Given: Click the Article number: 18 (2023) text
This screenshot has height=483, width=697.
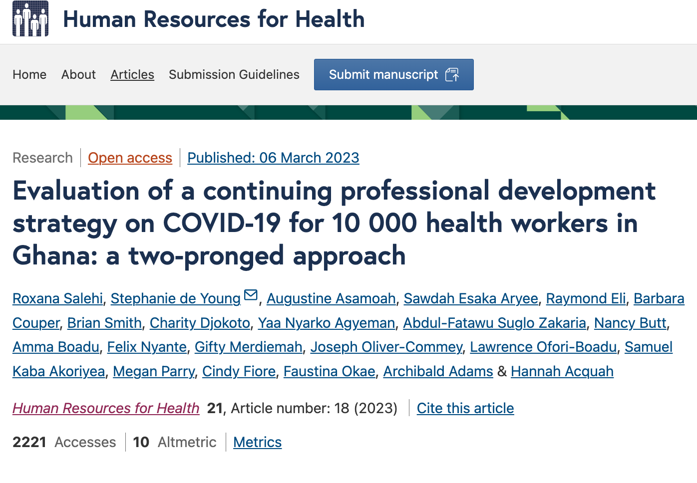Looking at the screenshot, I should pos(314,408).
